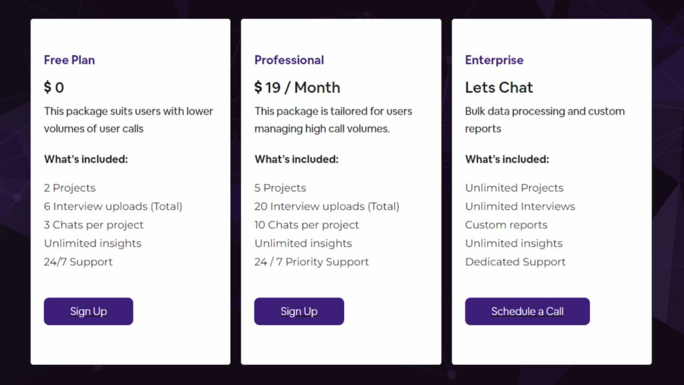Click Sign Up under the Free Plan
The width and height of the screenshot is (684, 385).
pos(88,312)
